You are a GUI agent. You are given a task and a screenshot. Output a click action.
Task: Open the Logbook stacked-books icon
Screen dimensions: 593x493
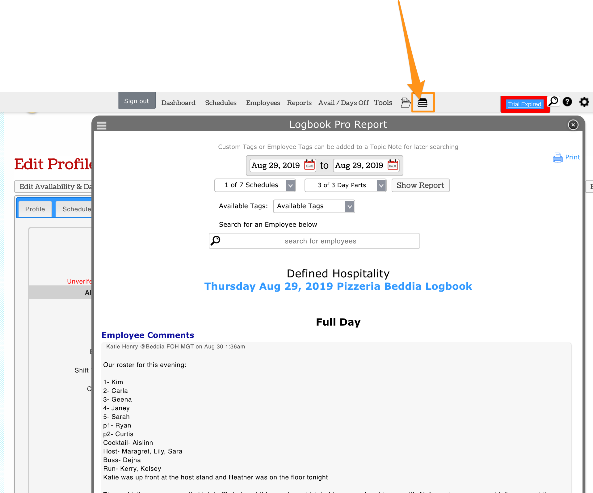coord(423,103)
